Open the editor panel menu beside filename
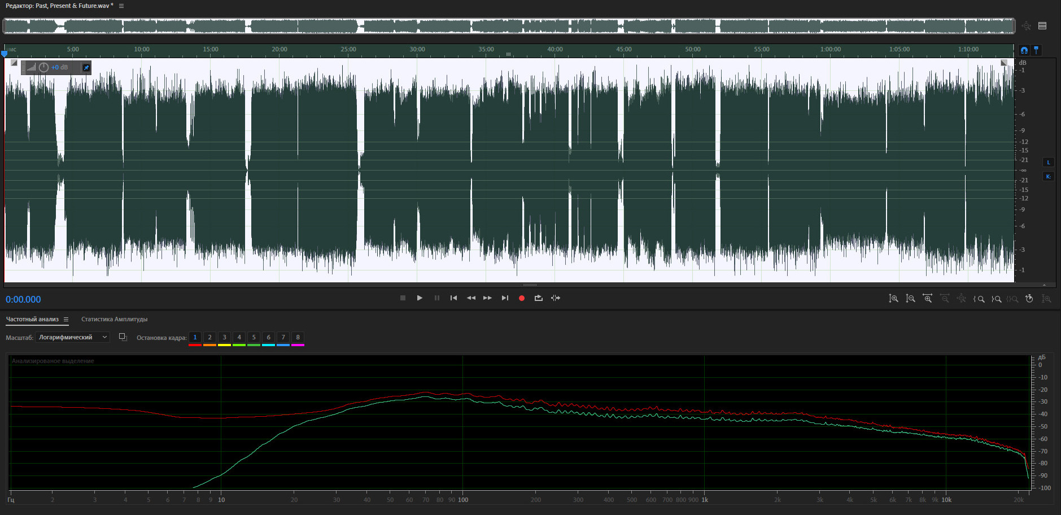 tap(121, 6)
